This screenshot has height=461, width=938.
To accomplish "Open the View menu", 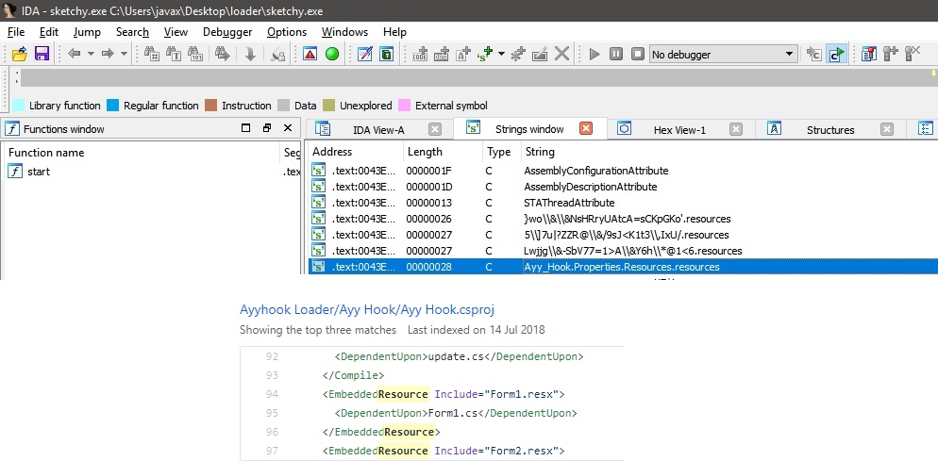I will pos(176,32).
